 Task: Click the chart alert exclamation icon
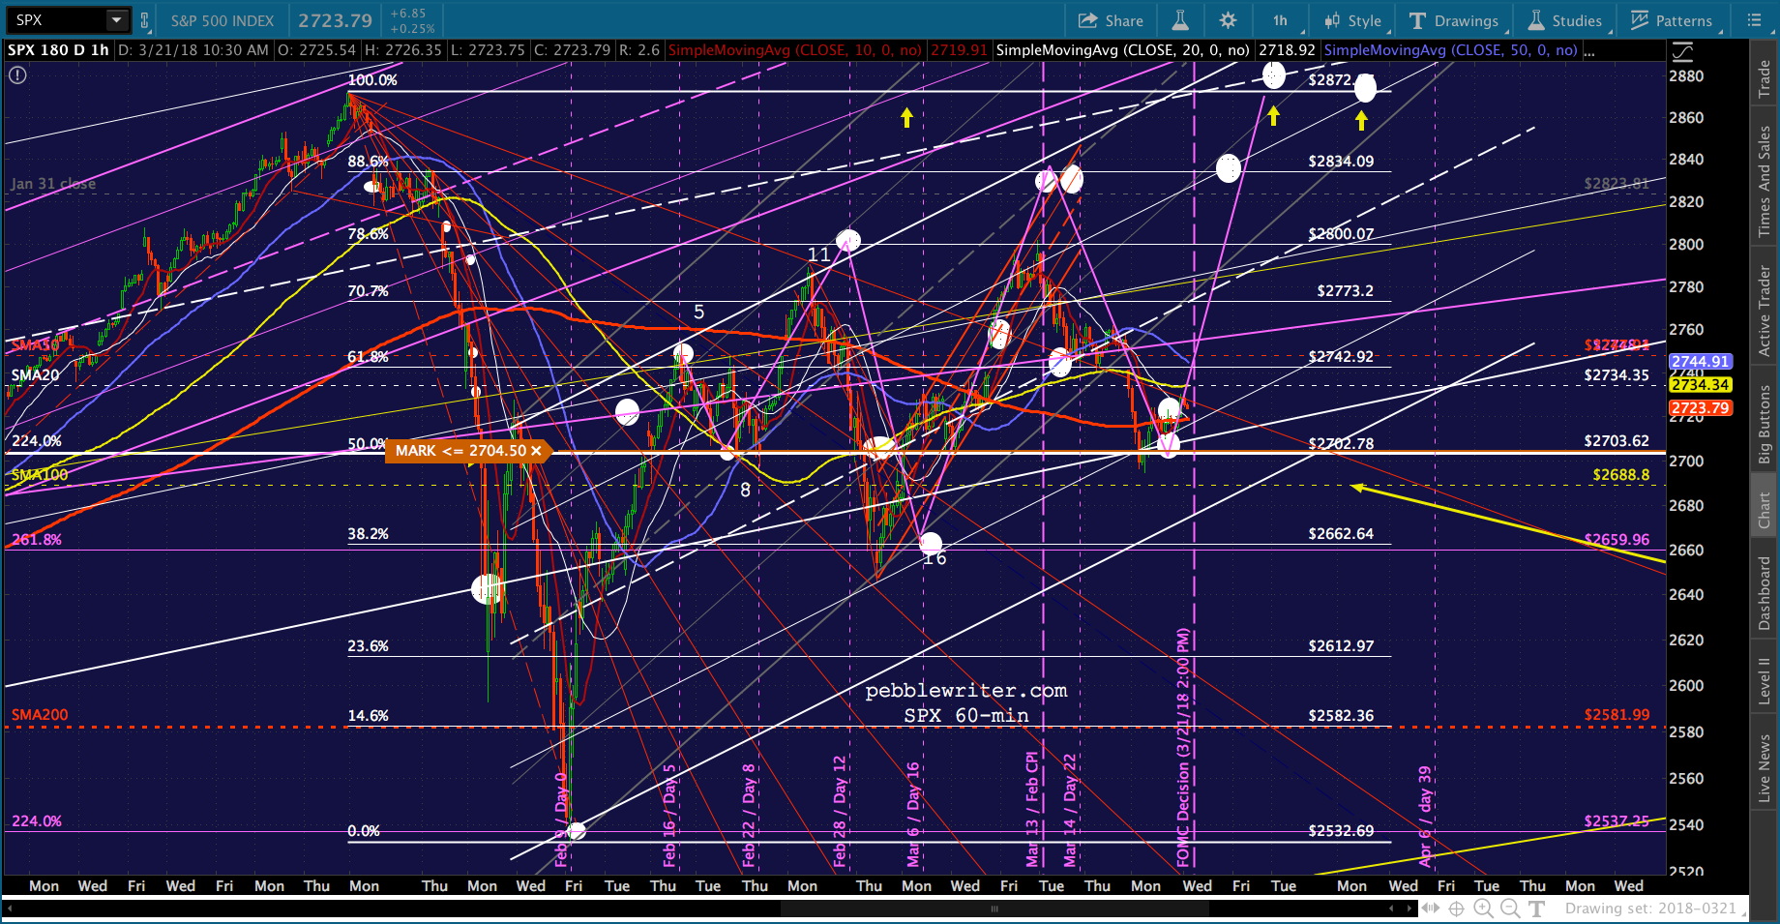click(x=17, y=75)
